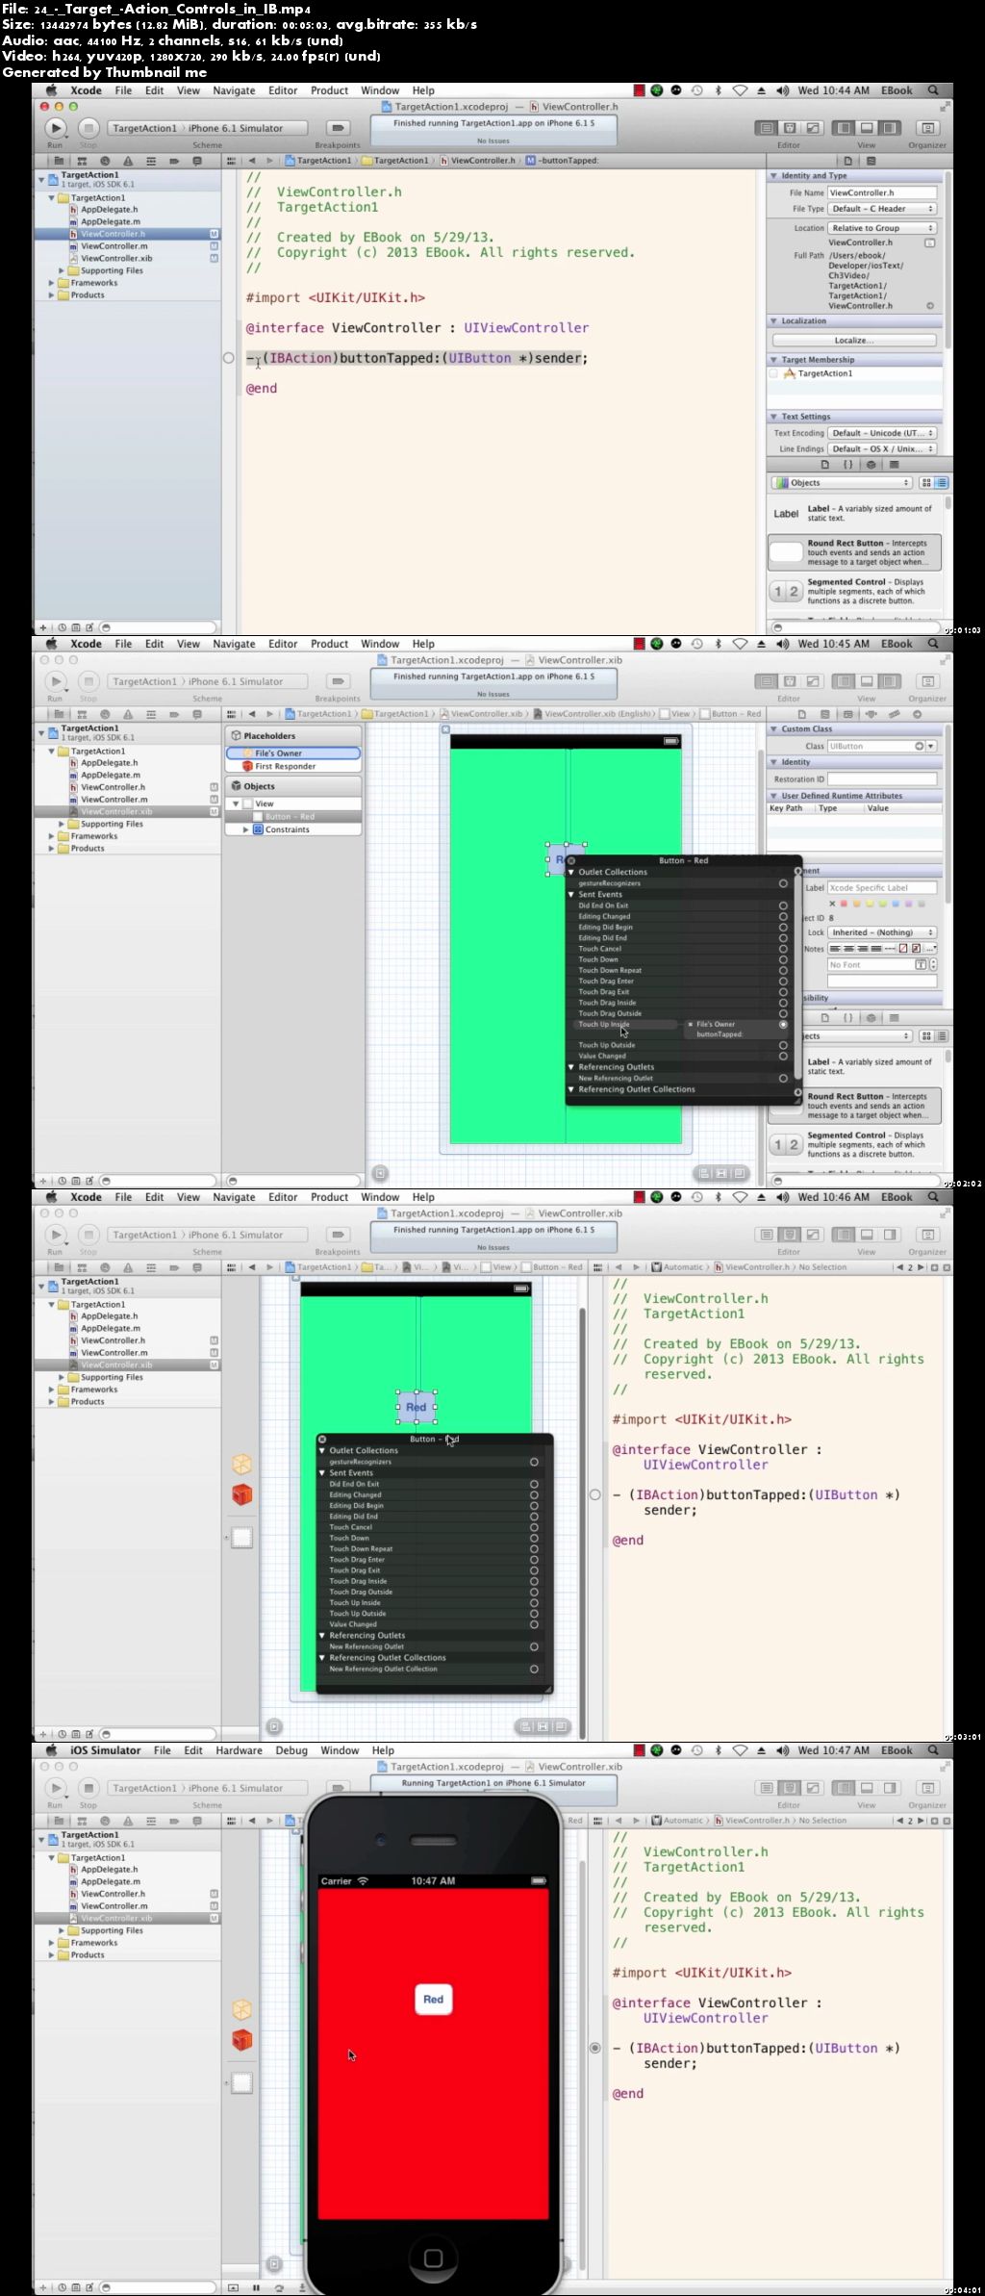Toggle debug area view button in 10:45 AM frame
The image size is (985, 2296).
tap(867, 681)
